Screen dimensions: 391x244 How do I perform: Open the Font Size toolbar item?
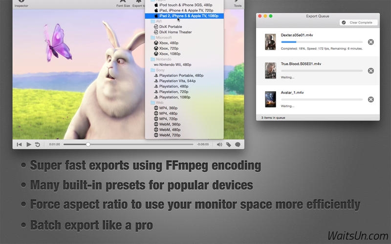[123, 3]
